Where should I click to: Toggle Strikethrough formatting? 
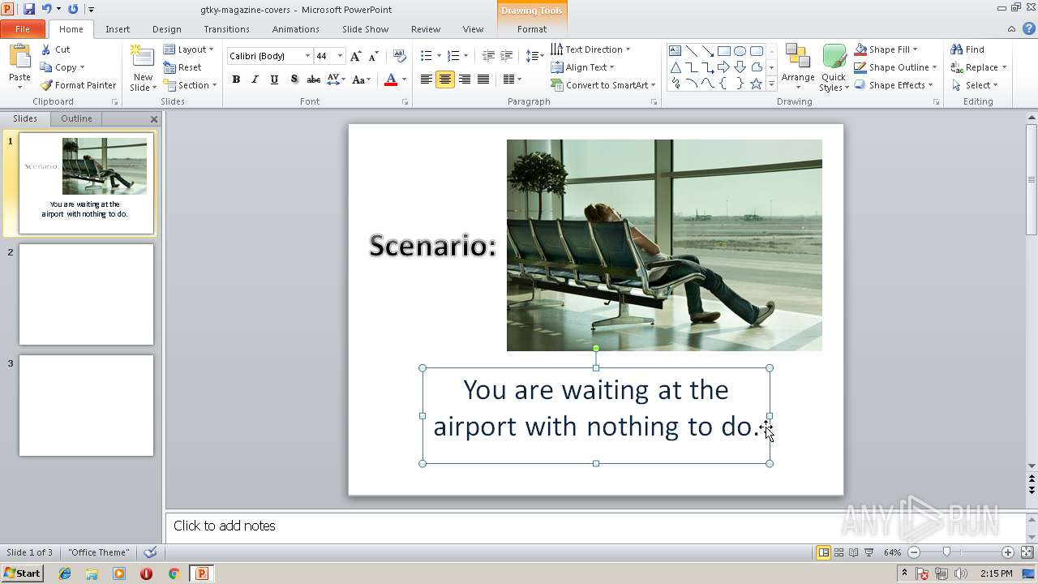pyautogui.click(x=313, y=79)
